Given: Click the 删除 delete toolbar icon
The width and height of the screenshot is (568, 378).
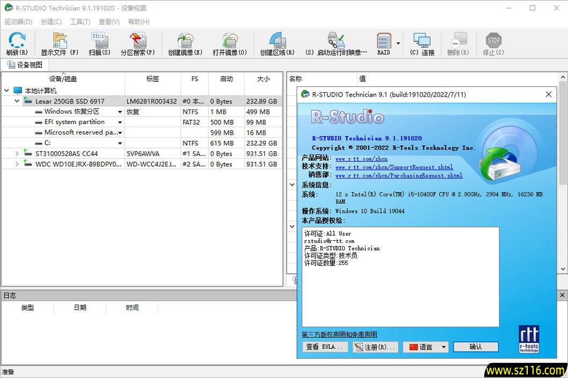Looking at the screenshot, I should [x=457, y=43].
